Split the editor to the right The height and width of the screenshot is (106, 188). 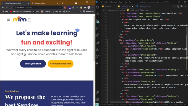pos(182,6)
